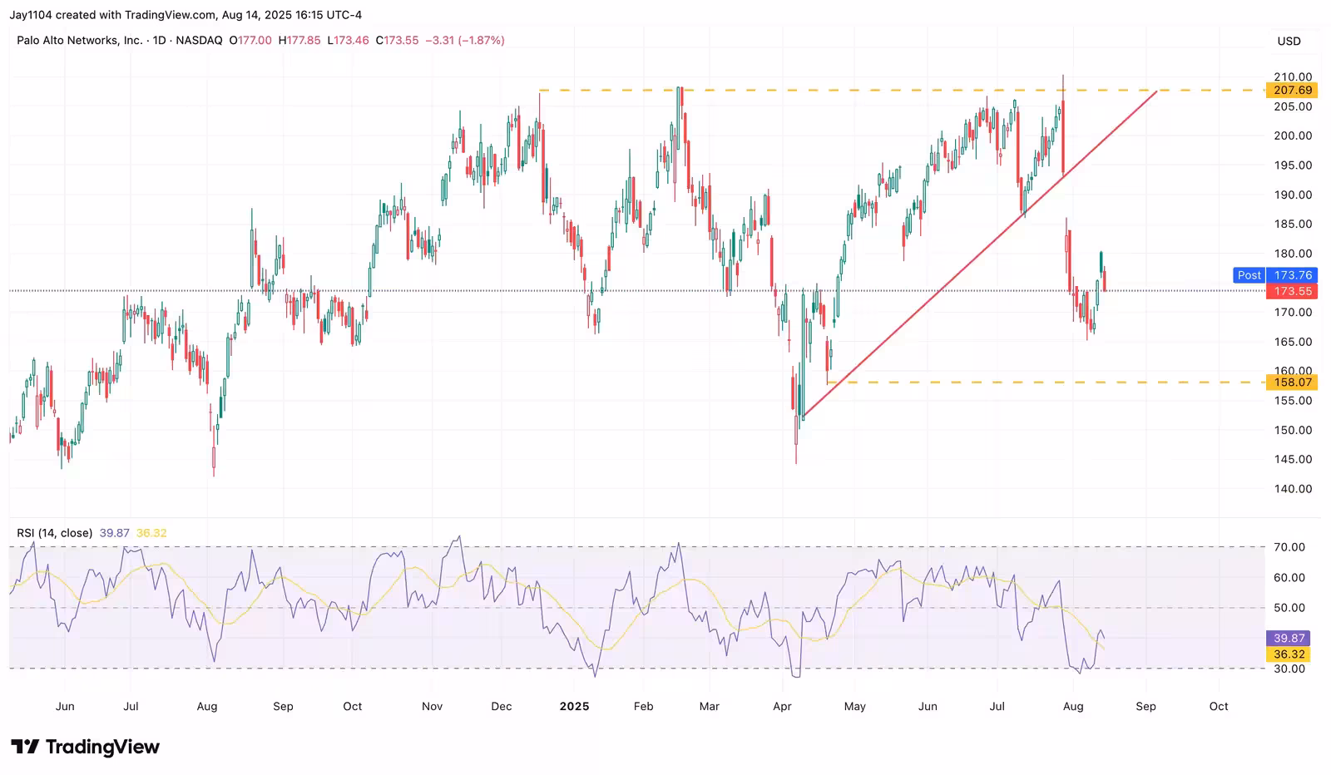Click the −3.31 (−1.87%) change value
Image resolution: width=1331 pixels, height=775 pixels.
(464, 40)
